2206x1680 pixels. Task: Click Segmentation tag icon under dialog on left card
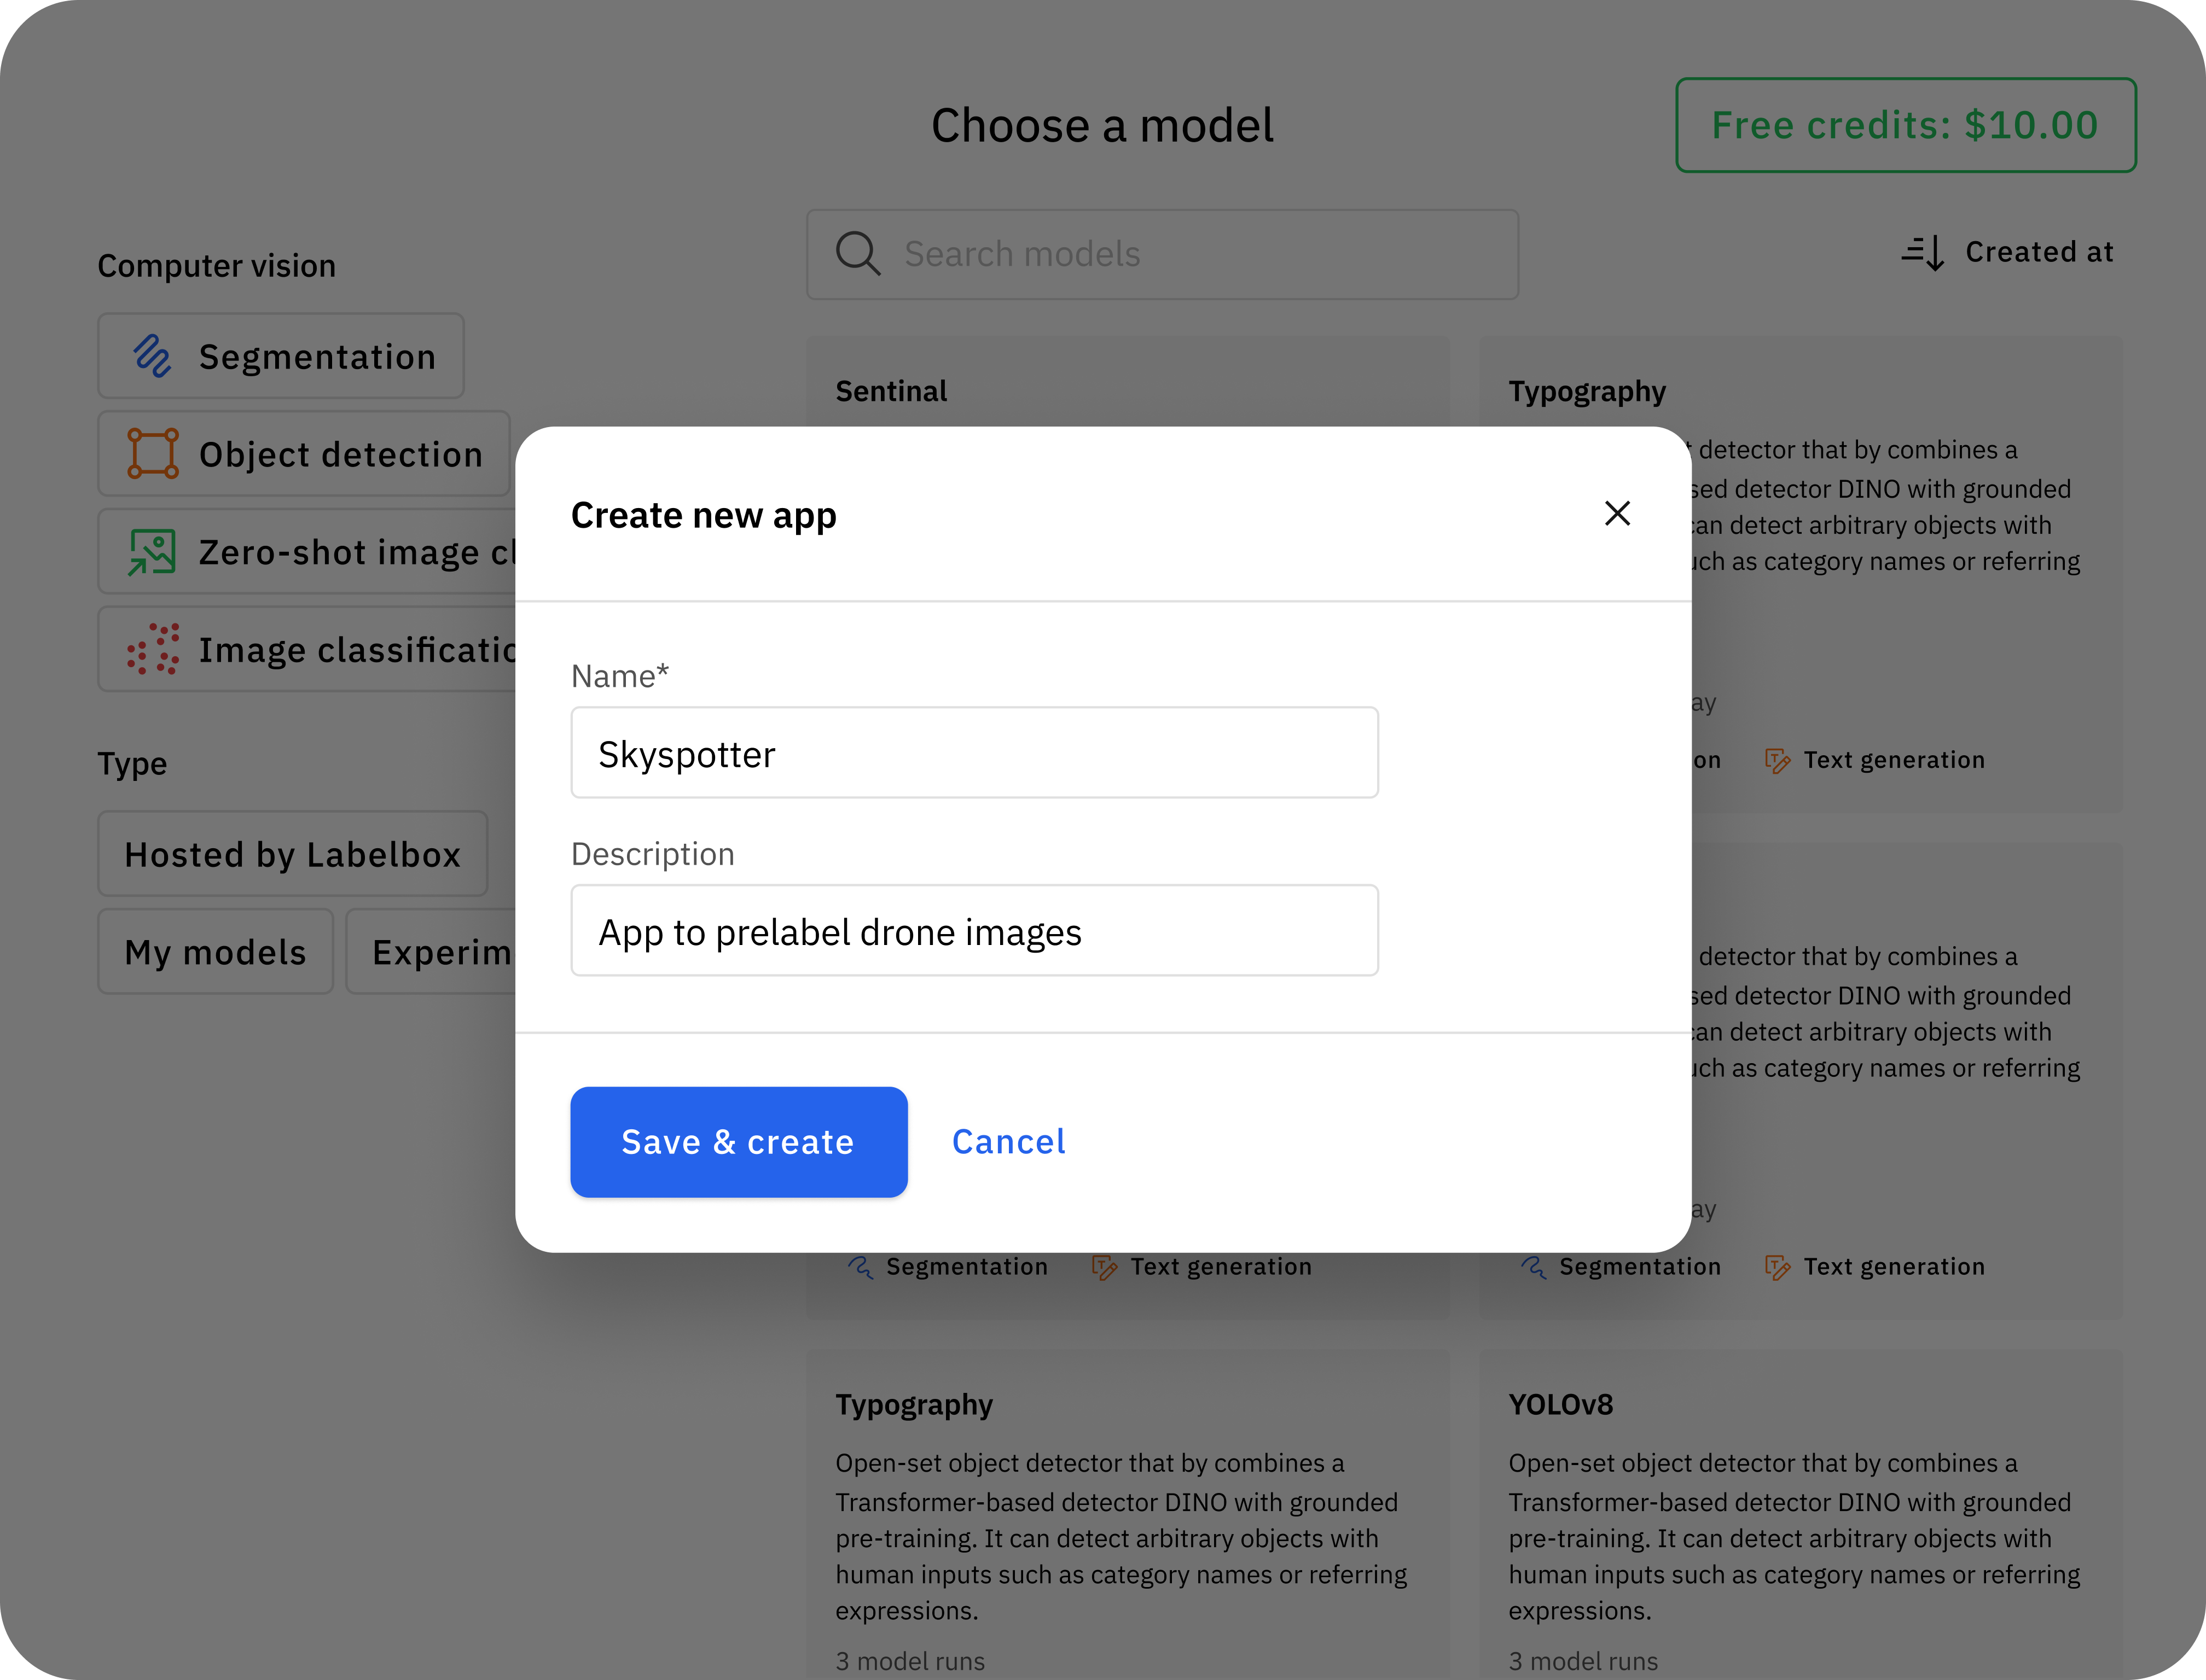(x=861, y=1267)
